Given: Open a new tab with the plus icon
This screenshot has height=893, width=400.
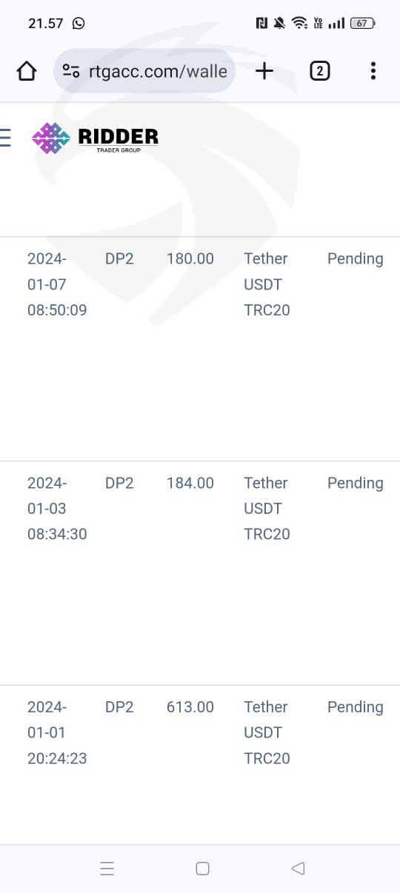Looking at the screenshot, I should pos(264,71).
